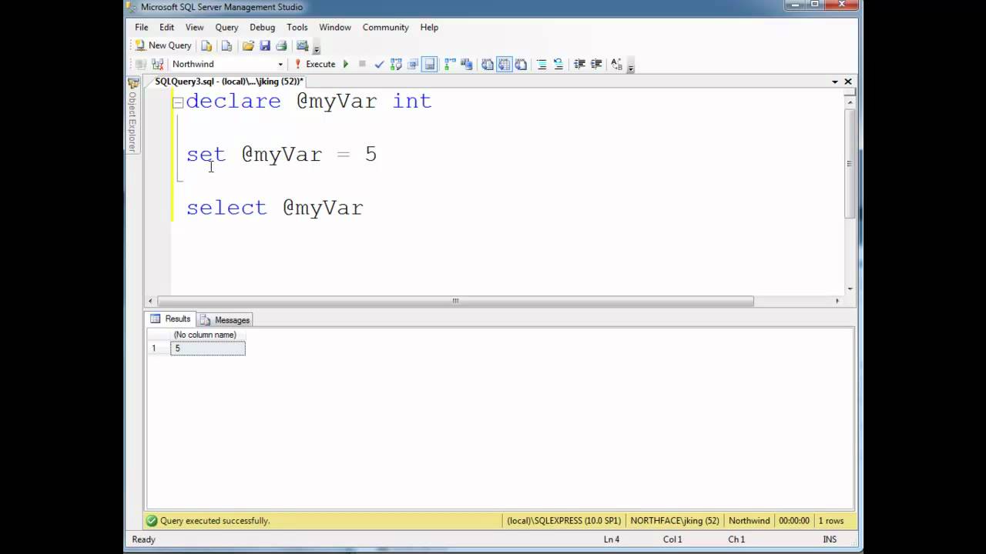Comment out the selected lines
The height and width of the screenshot is (554, 986).
pos(542,64)
